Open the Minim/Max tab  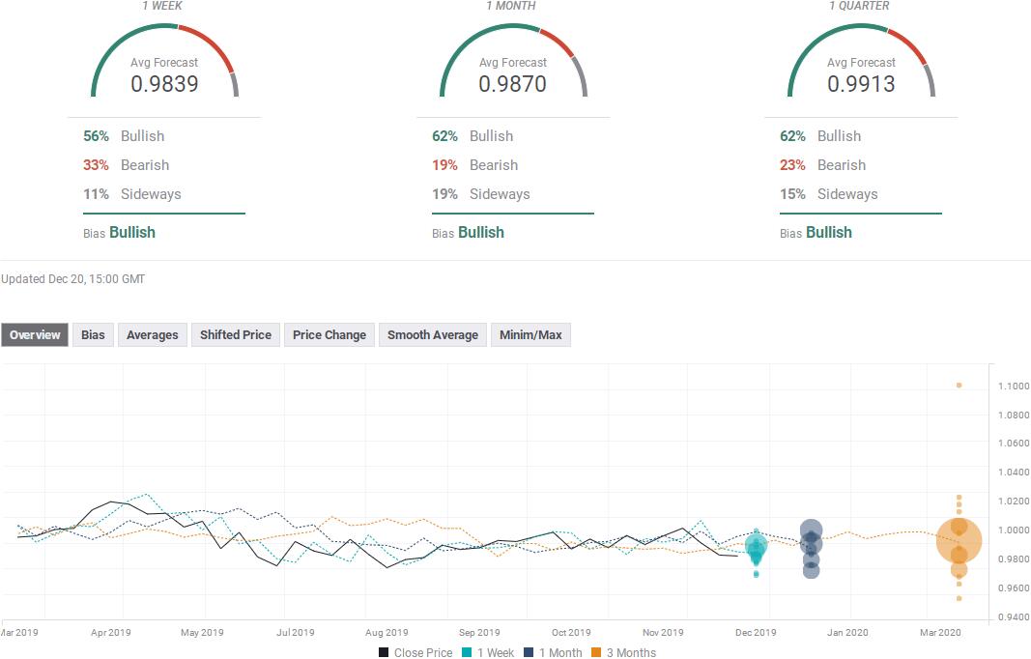[x=530, y=334]
